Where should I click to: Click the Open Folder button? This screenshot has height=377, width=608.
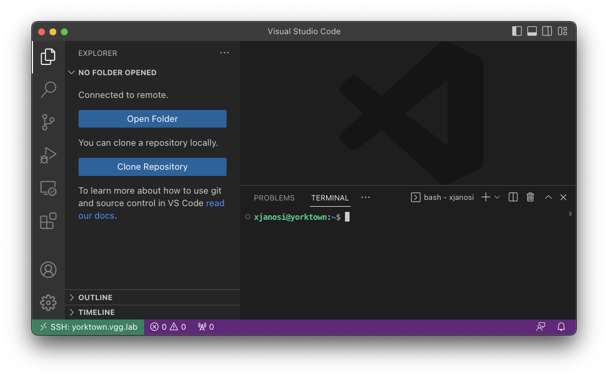click(153, 118)
